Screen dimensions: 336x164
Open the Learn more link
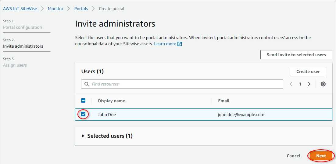click(165, 44)
